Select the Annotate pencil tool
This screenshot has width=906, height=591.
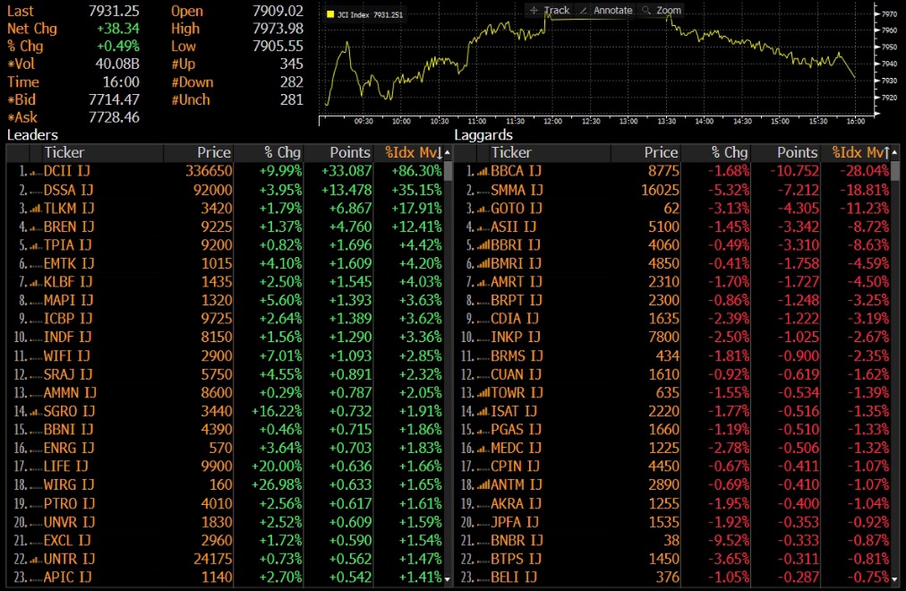605,11
